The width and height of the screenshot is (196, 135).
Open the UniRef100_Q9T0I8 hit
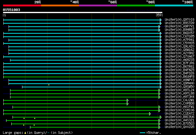[x=179, y=20]
